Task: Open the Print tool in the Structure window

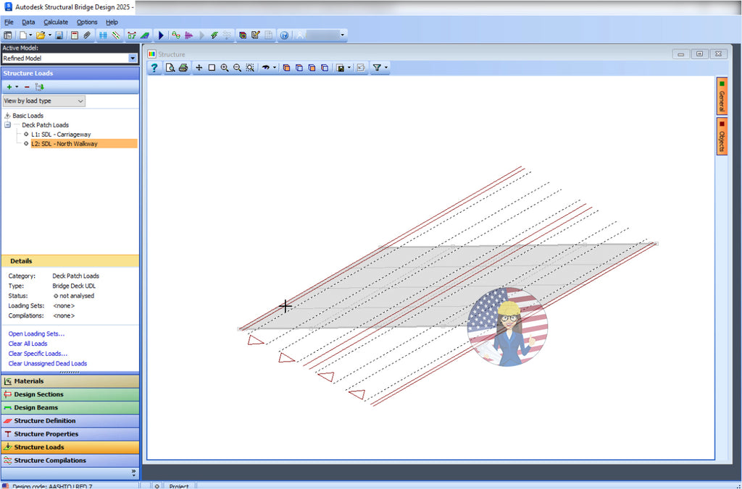Action: (x=183, y=67)
